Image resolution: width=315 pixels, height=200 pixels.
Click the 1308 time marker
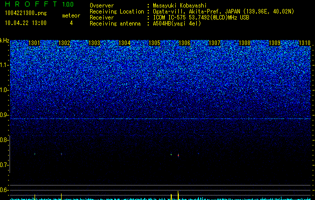coord(245,43)
